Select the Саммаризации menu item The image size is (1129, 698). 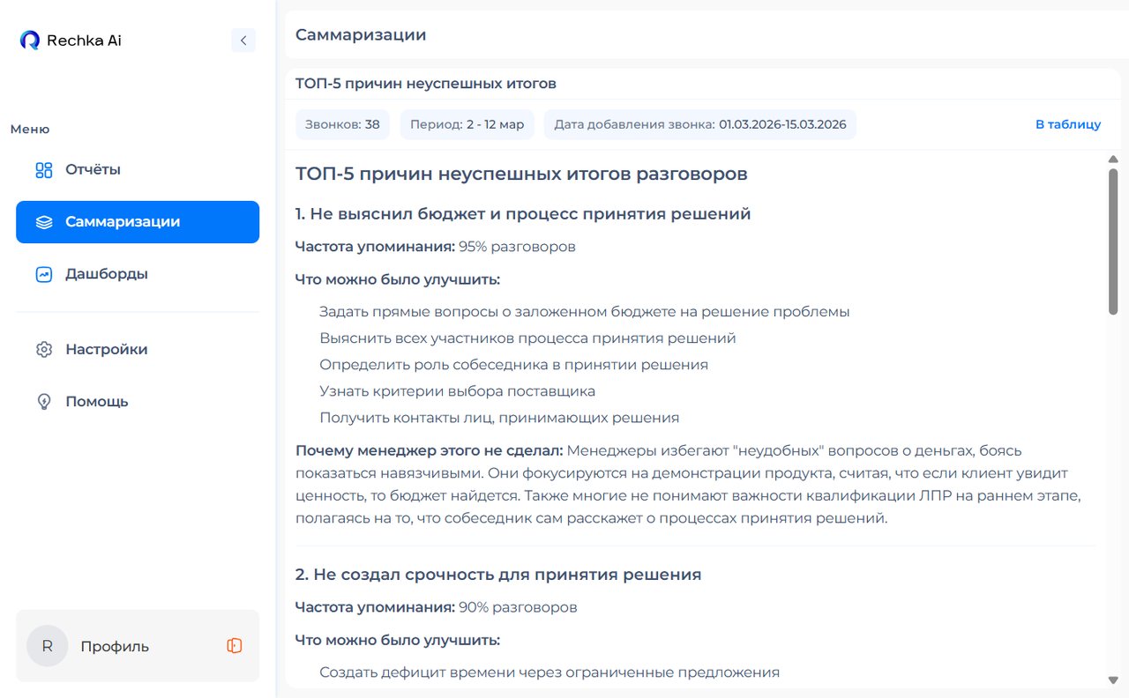[x=138, y=222]
